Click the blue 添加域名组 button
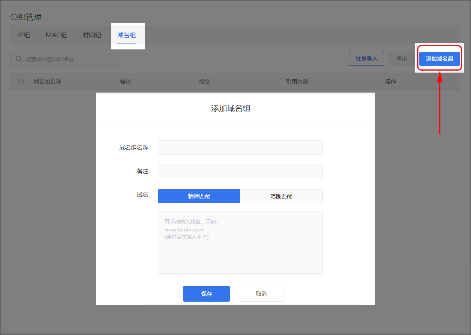Viewport: 471px width, 335px height. [439, 59]
